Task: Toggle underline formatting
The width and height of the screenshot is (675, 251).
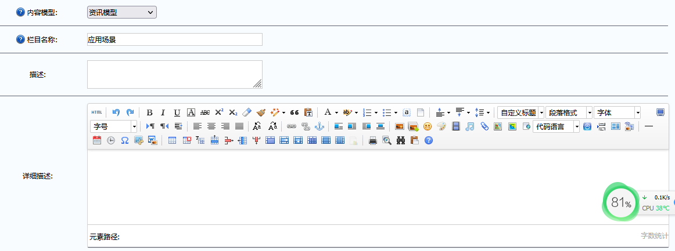Action: (x=177, y=112)
